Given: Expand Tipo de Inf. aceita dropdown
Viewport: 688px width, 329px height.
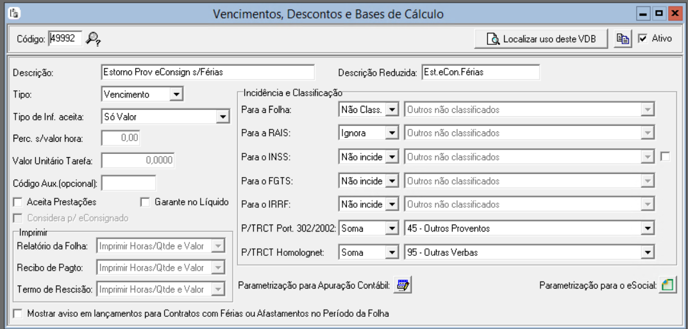Looking at the screenshot, I should tap(222, 116).
